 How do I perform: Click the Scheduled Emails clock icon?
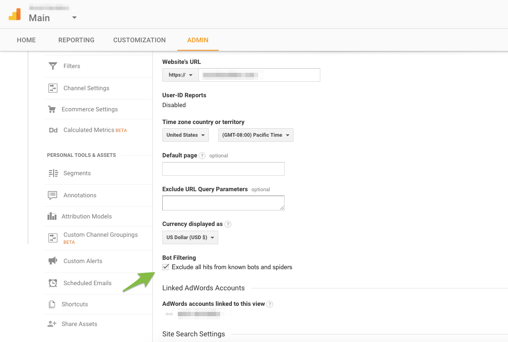click(x=53, y=283)
